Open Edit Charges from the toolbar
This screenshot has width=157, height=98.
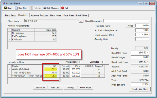pyautogui.click(x=51, y=8)
